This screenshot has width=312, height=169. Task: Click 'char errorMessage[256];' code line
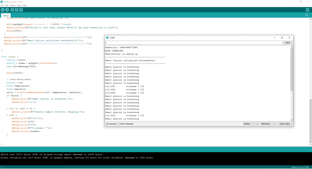pyautogui.click(x=21, y=66)
